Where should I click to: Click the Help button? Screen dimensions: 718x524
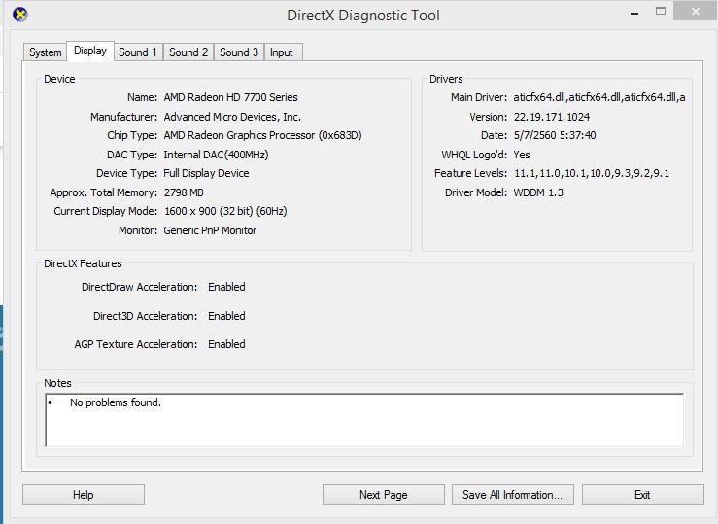click(84, 495)
